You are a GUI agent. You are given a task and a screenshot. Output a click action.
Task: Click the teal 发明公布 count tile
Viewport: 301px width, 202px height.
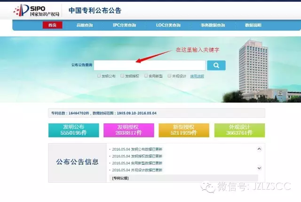point(73,130)
